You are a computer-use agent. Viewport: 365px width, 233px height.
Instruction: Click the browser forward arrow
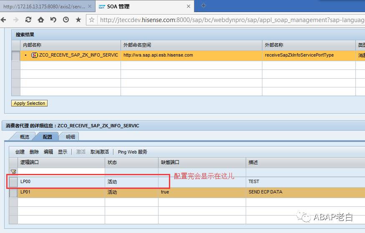click(x=16, y=20)
